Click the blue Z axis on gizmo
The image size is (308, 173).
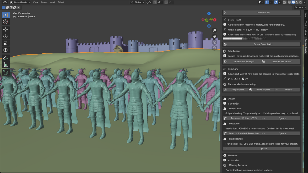coord(209,13)
